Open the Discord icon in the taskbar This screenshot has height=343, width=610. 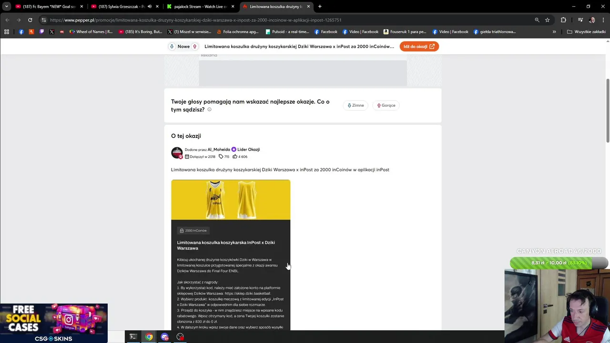click(165, 337)
